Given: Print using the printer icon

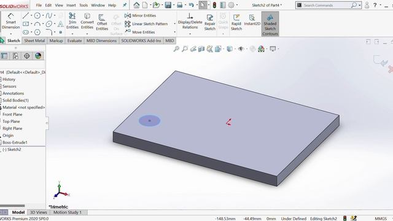Looking at the screenshot, I should click(x=179, y=5).
